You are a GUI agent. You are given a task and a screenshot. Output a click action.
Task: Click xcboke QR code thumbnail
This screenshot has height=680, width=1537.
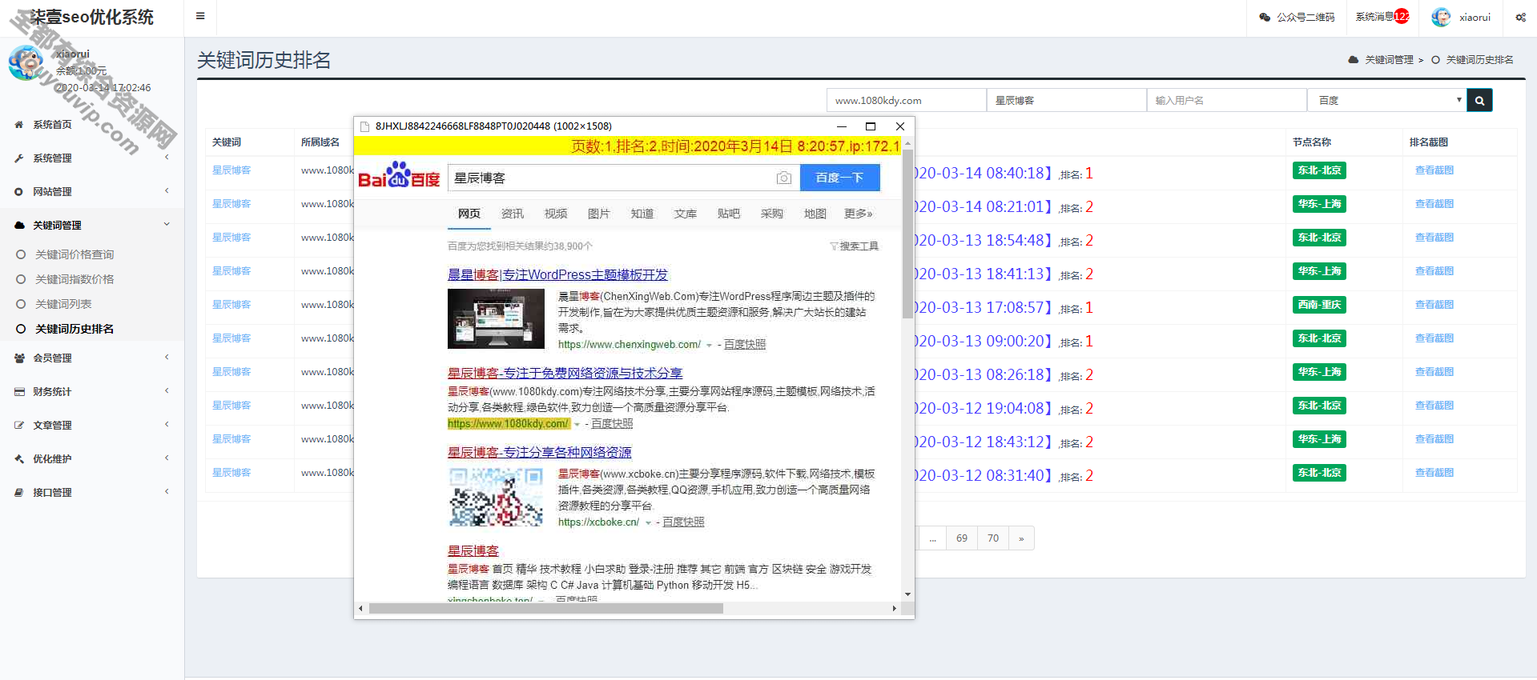pos(496,497)
